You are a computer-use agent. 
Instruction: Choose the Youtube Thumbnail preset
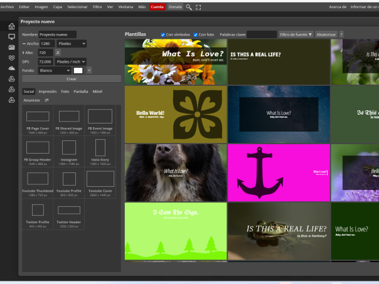pyautogui.click(x=37, y=179)
